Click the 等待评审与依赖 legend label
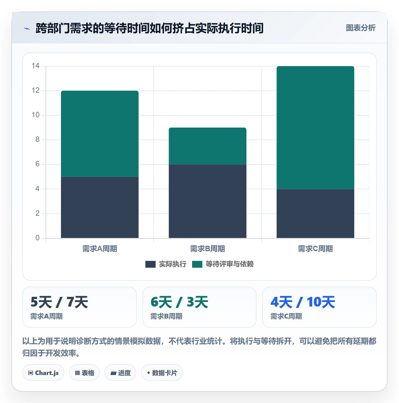Viewport: 399px width, 403px height. 229,264
